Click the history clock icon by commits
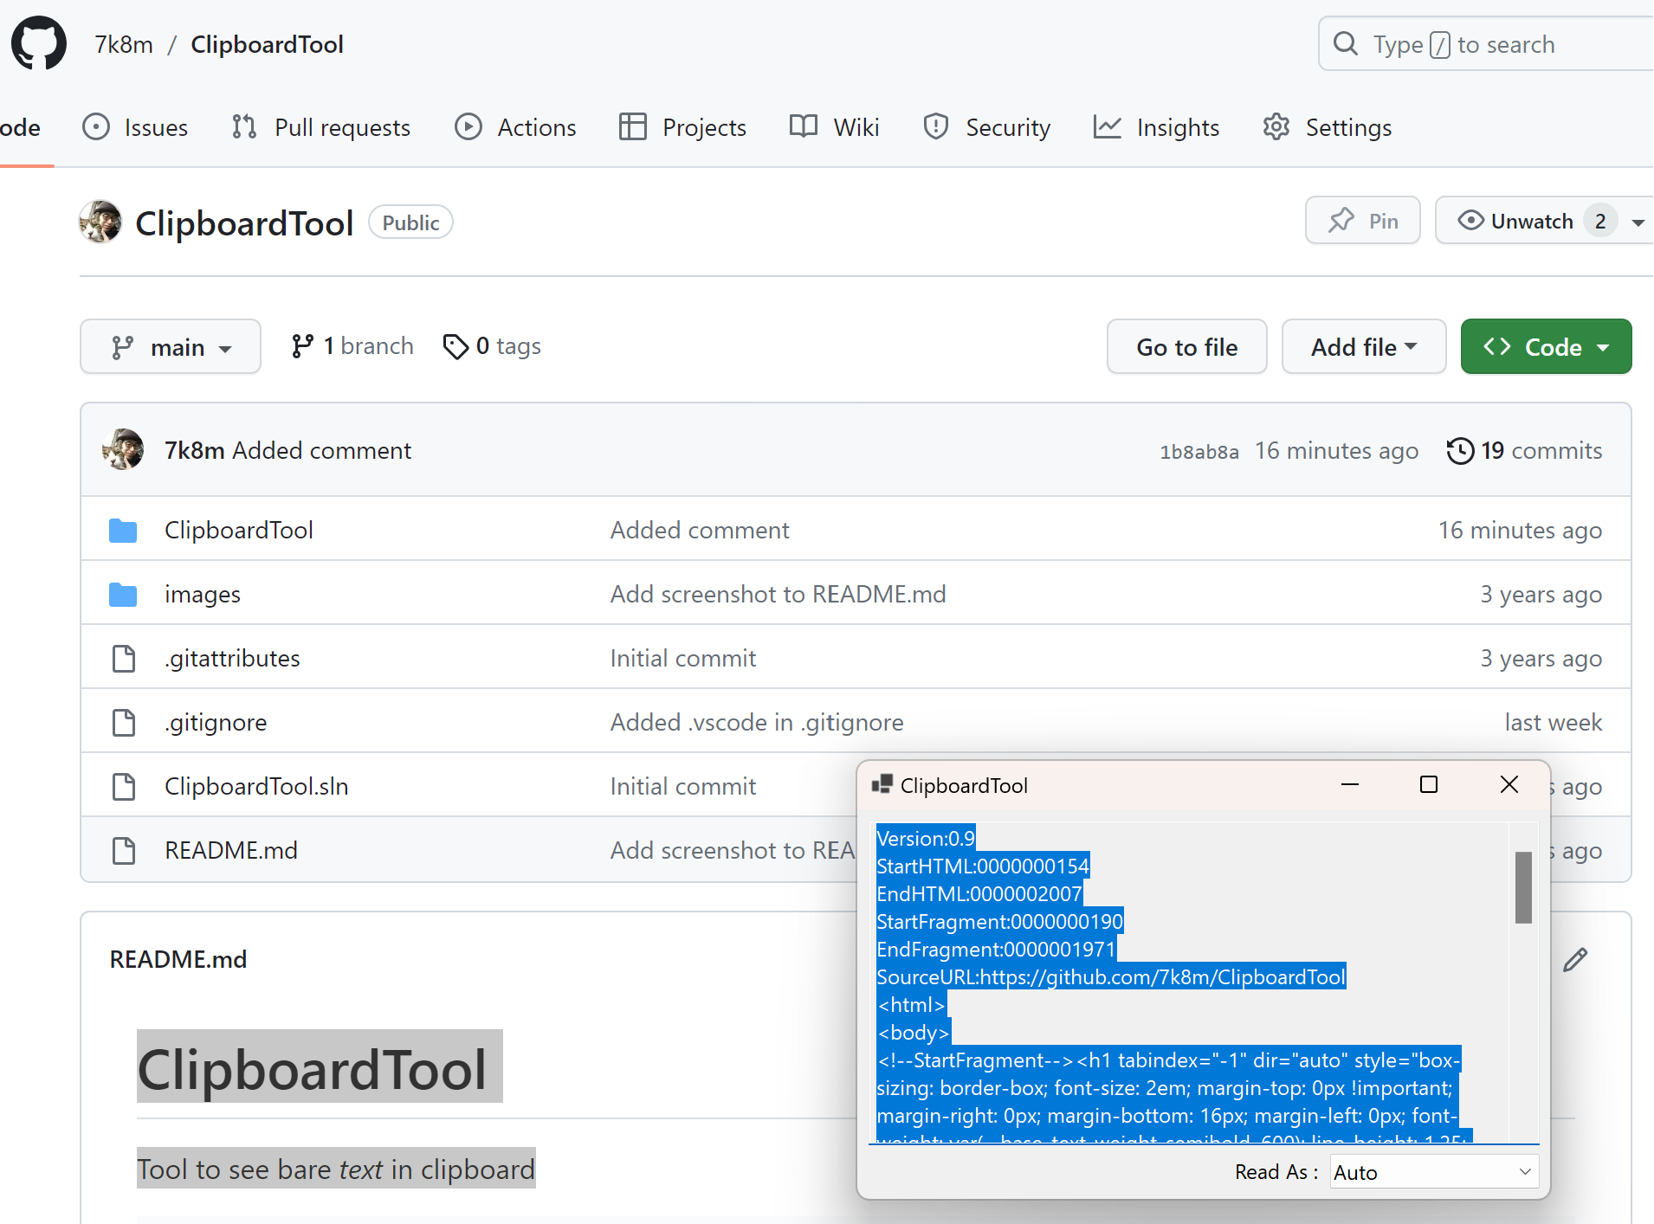1654x1224 pixels. click(1460, 450)
